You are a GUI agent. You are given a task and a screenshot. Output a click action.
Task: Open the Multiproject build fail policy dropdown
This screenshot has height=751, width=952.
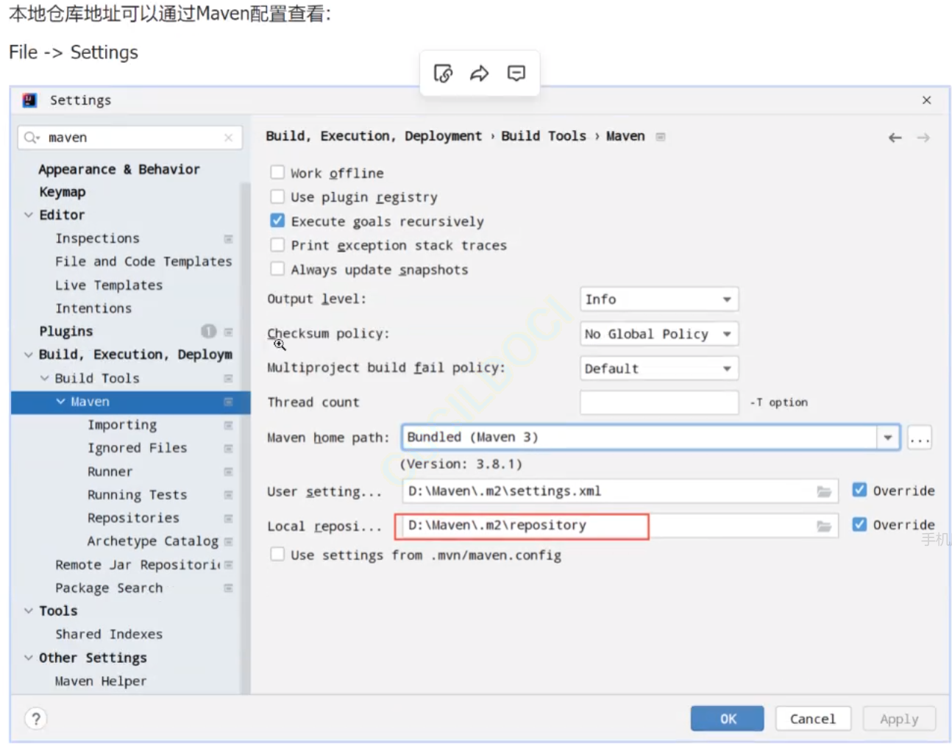click(x=659, y=369)
